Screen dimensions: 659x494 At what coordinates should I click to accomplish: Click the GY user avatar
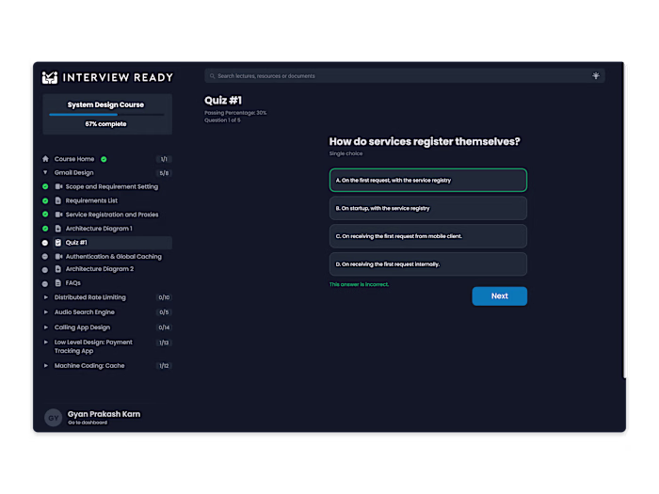tap(54, 418)
